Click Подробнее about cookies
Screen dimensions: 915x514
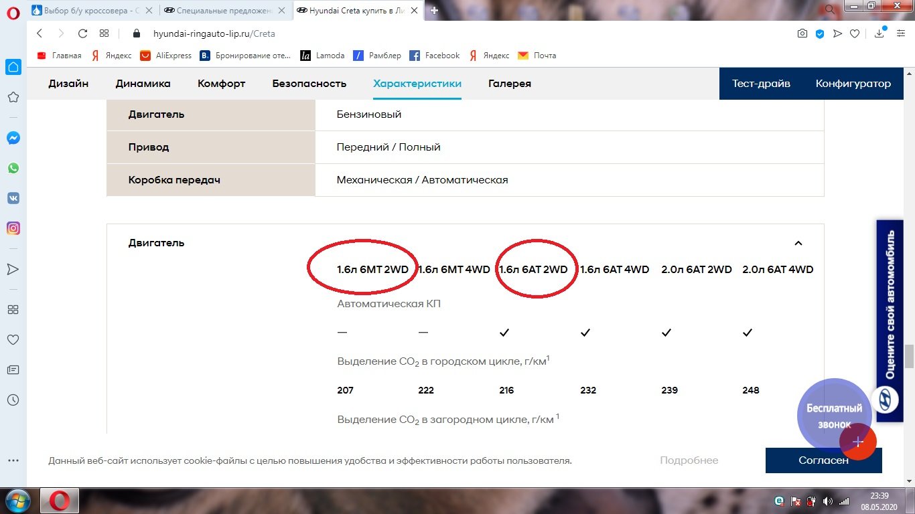689,460
